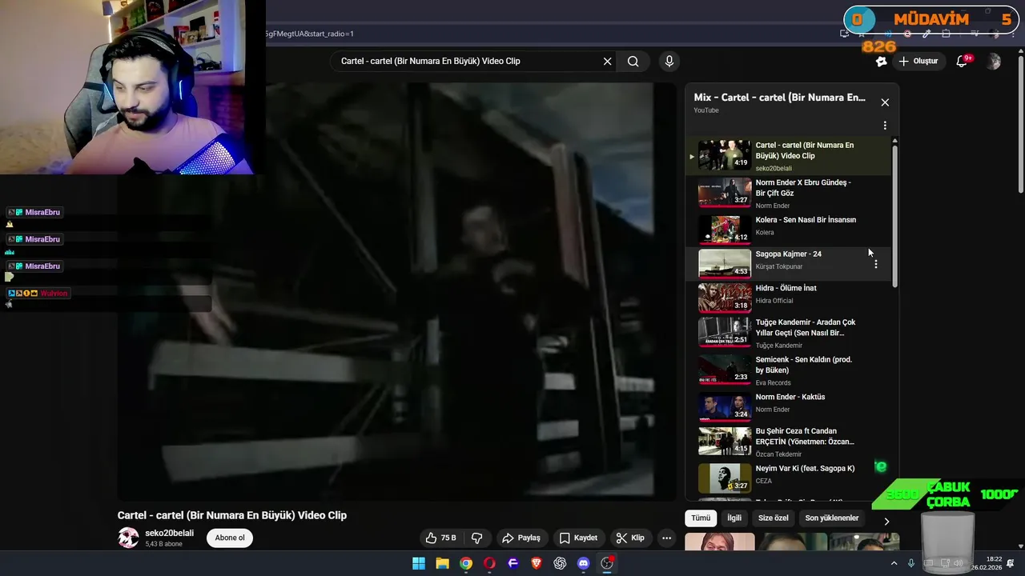Open YouTube notifications bell
Viewport: 1025px width, 576px height.
point(963,62)
